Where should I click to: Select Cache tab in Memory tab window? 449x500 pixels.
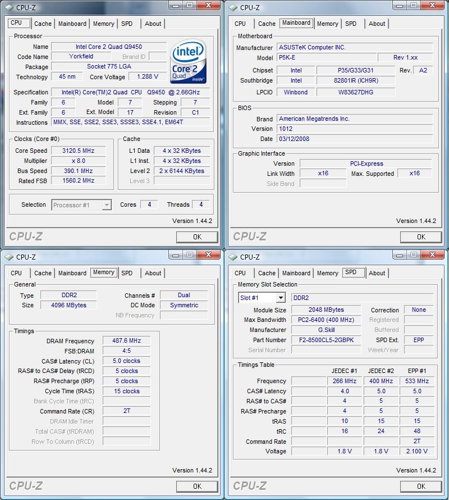(43, 273)
